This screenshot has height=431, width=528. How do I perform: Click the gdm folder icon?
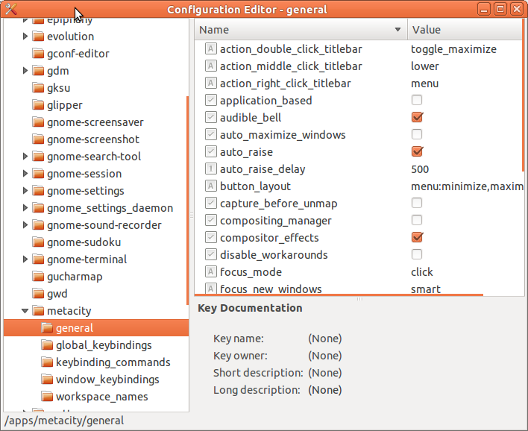point(38,70)
